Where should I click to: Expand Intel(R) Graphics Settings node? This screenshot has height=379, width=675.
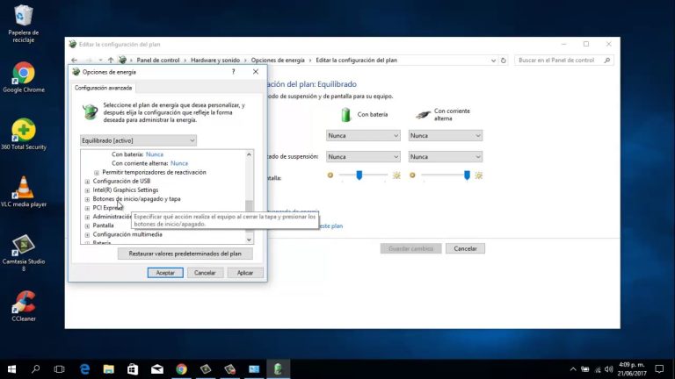point(87,190)
